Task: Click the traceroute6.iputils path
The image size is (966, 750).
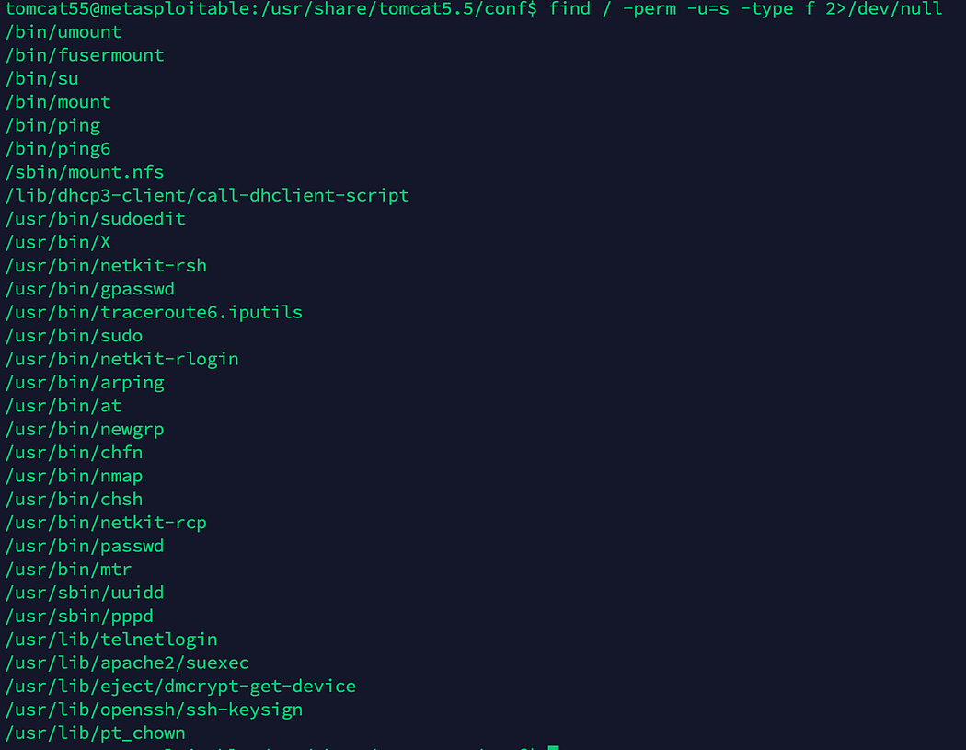Action: [154, 312]
